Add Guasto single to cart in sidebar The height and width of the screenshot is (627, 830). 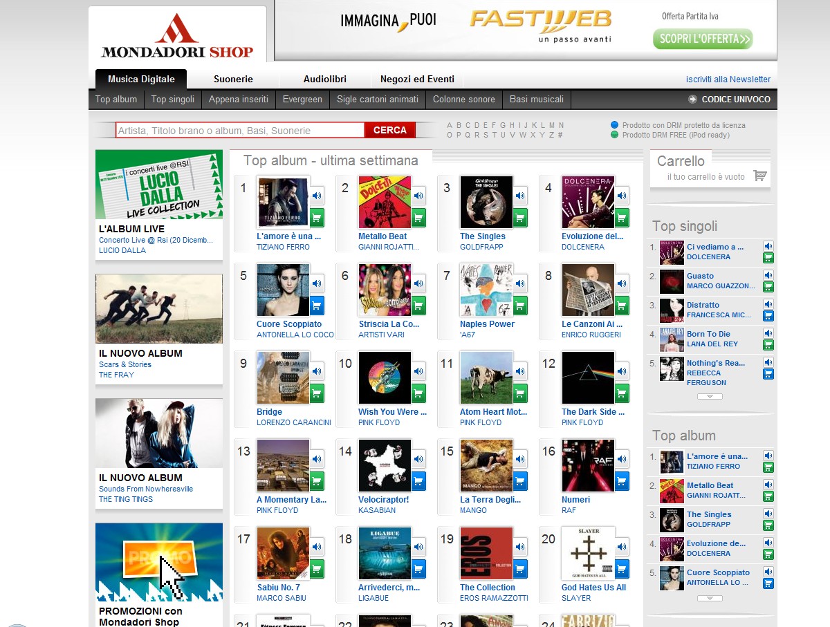[x=768, y=287]
